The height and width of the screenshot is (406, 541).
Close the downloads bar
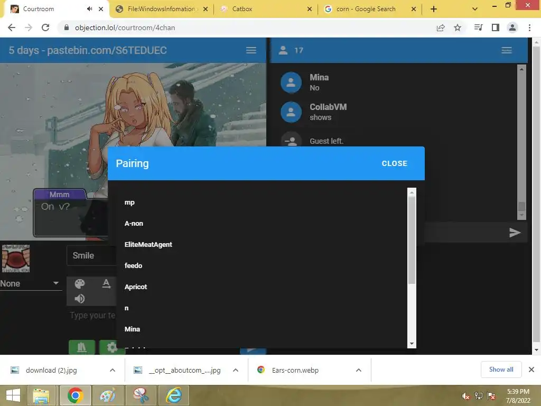[531, 370]
